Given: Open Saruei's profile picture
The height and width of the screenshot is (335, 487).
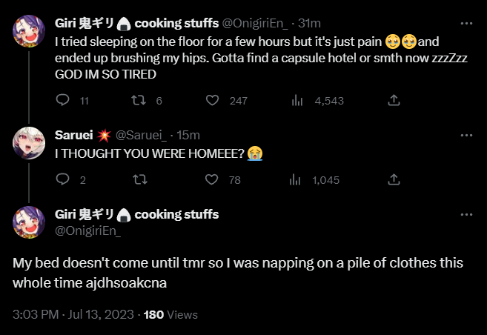Looking at the screenshot, I should 30,144.
